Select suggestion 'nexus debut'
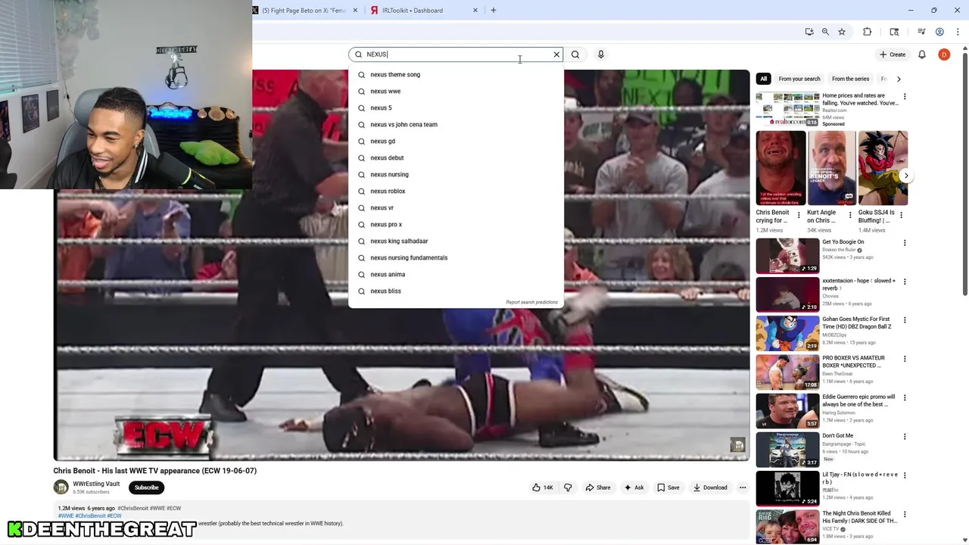The height and width of the screenshot is (545, 969). click(456, 157)
